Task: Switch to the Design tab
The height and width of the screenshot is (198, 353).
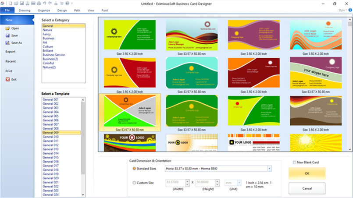Action: (62, 11)
